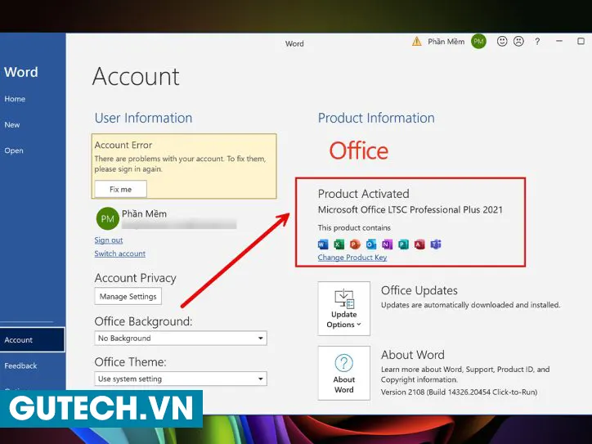Click the Outlook app icon under product contents
This screenshot has width=592, height=444.
coord(371,244)
